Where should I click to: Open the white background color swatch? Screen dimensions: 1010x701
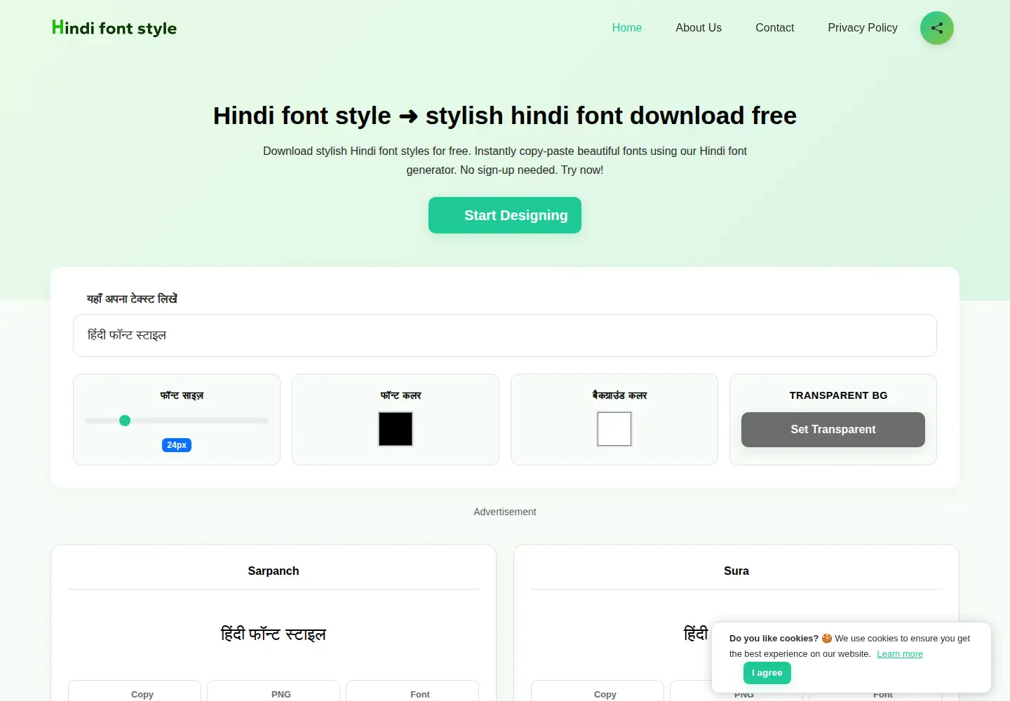[x=614, y=429]
